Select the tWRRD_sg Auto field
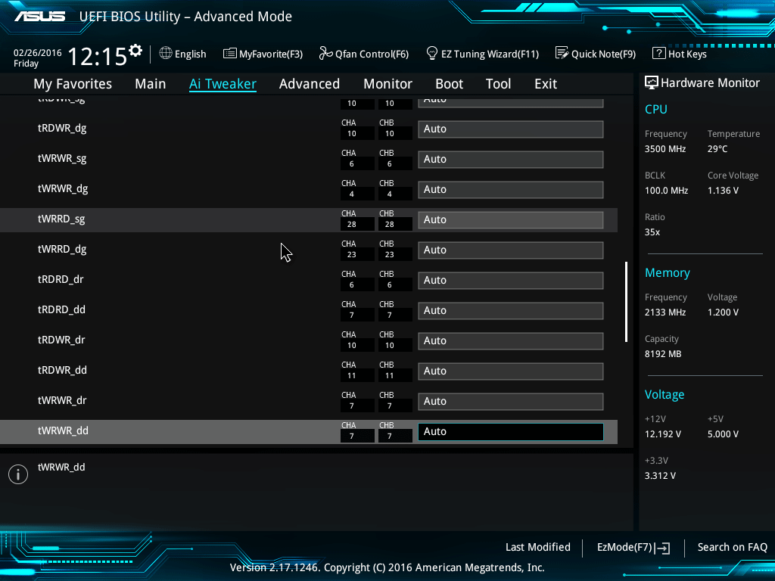This screenshot has height=581, width=775. [510, 220]
